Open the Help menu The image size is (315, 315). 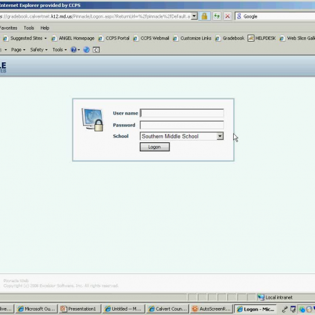[x=45, y=28]
